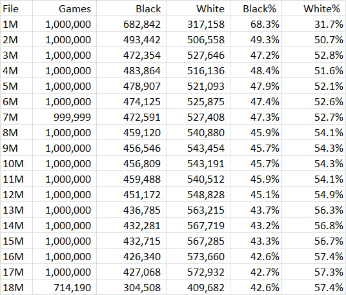Click cell with value 548,828
This screenshot has height=295, width=346.
point(198,194)
